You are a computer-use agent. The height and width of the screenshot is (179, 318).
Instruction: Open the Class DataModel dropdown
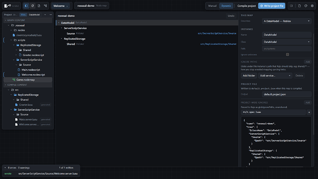(x=287, y=42)
